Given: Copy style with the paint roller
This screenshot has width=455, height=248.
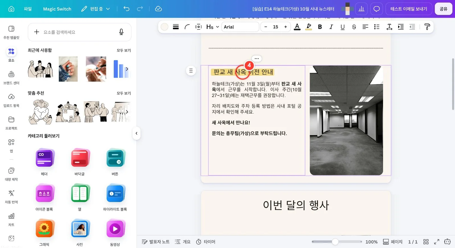Looking at the screenshot, I should click(427, 27).
